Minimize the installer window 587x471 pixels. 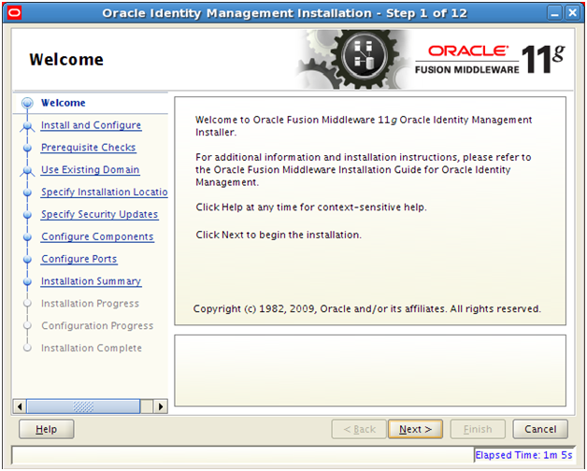[x=554, y=13]
